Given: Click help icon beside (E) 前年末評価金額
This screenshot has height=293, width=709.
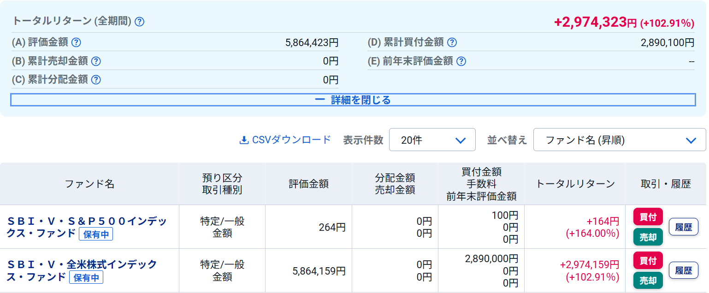Looking at the screenshot, I should click(x=461, y=61).
